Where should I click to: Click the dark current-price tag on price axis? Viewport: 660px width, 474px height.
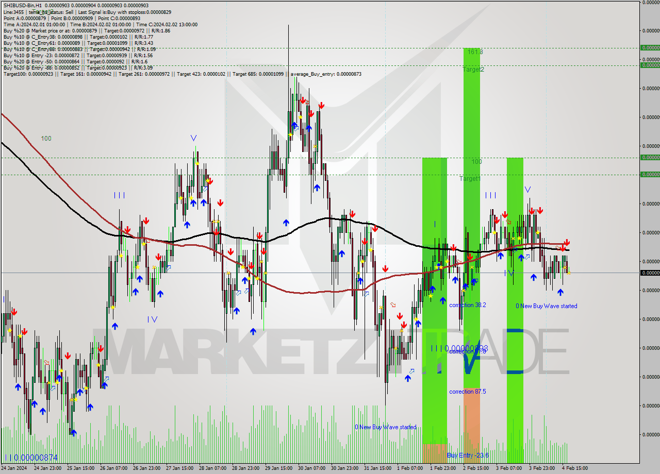pyautogui.click(x=650, y=273)
